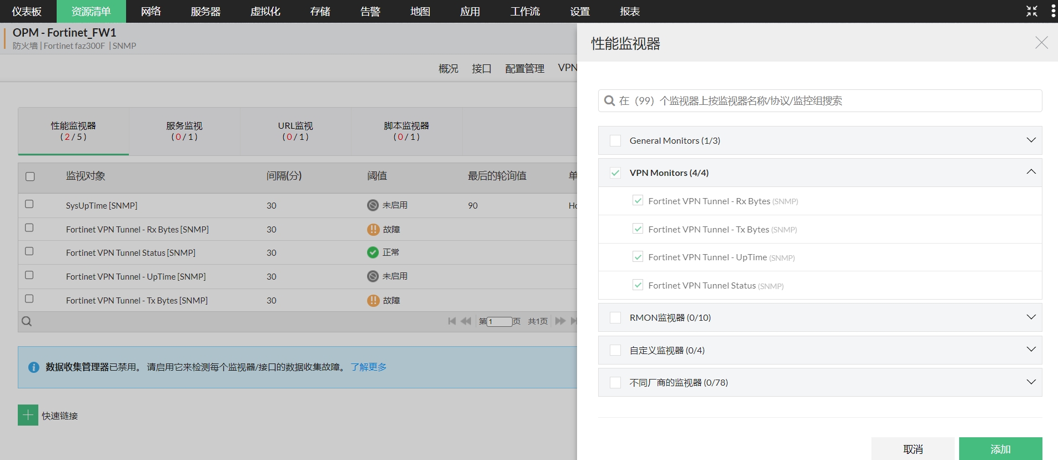Screen dimensions: 1058x460
Task: Click the page number input box
Action: click(499, 321)
